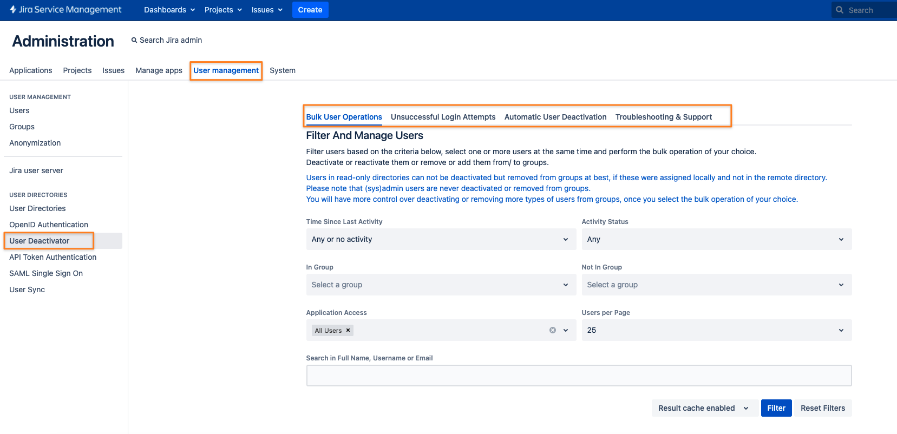
Task: Open the Dashboards dropdown menu
Action: 169,10
